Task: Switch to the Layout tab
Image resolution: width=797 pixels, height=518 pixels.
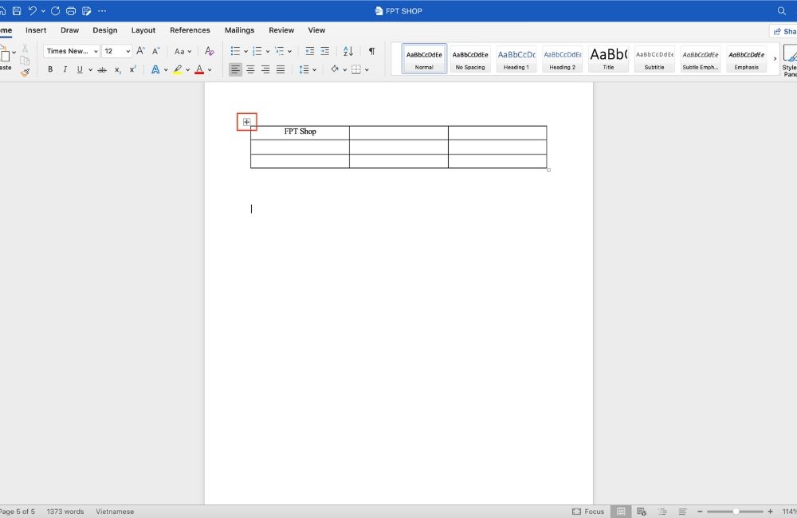Action: [143, 30]
